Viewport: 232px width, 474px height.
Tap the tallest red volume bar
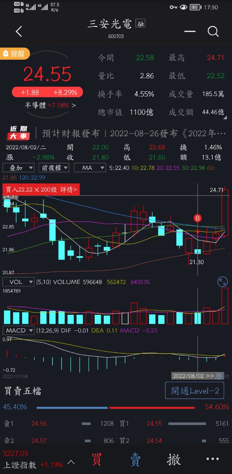click(x=225, y=306)
